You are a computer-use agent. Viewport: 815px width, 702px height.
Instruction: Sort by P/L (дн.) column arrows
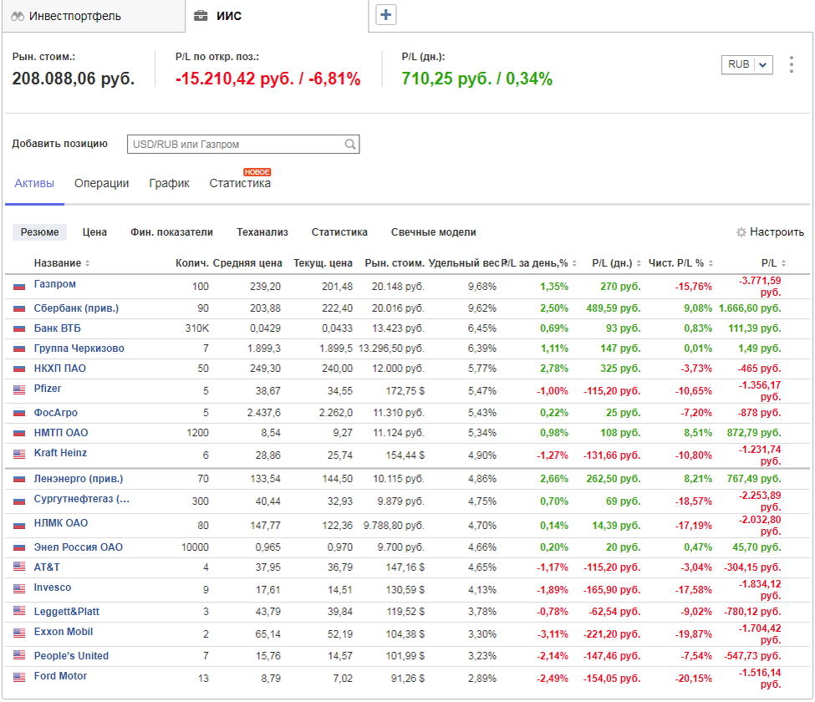[x=639, y=263]
